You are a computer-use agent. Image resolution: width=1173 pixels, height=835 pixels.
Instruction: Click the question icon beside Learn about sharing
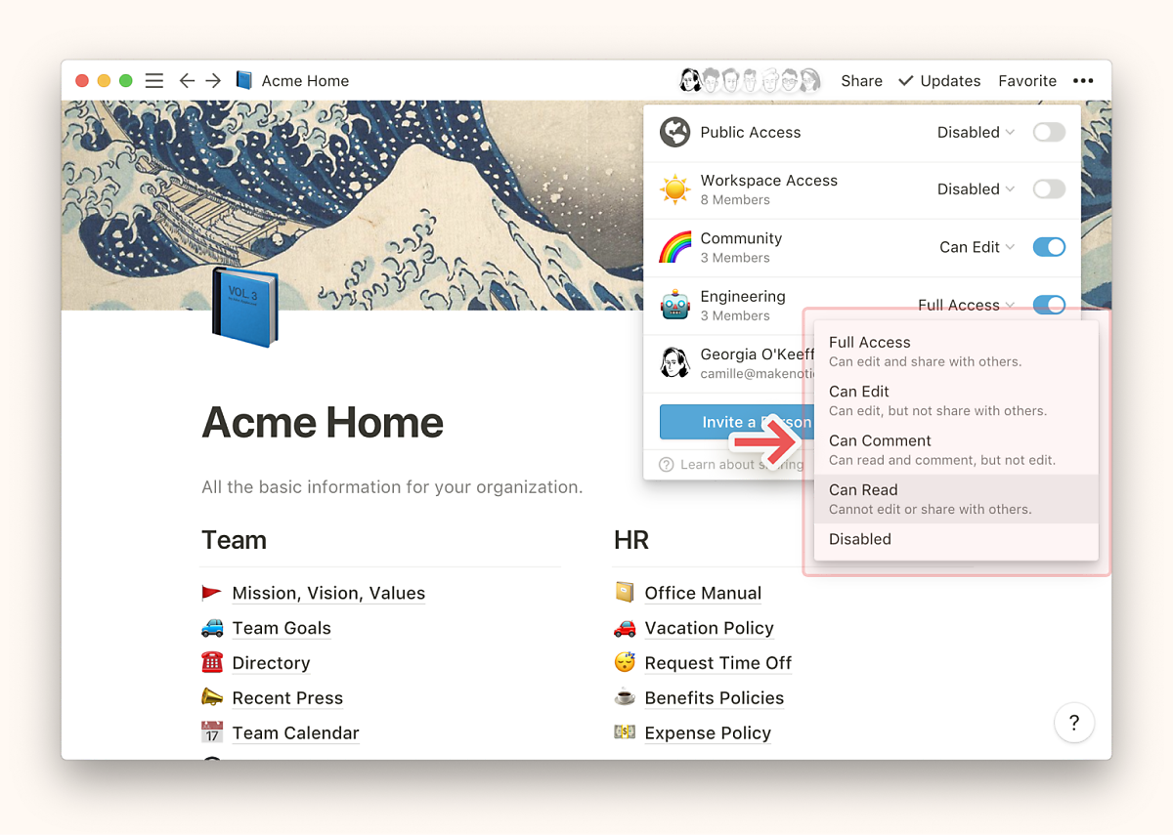coord(667,465)
